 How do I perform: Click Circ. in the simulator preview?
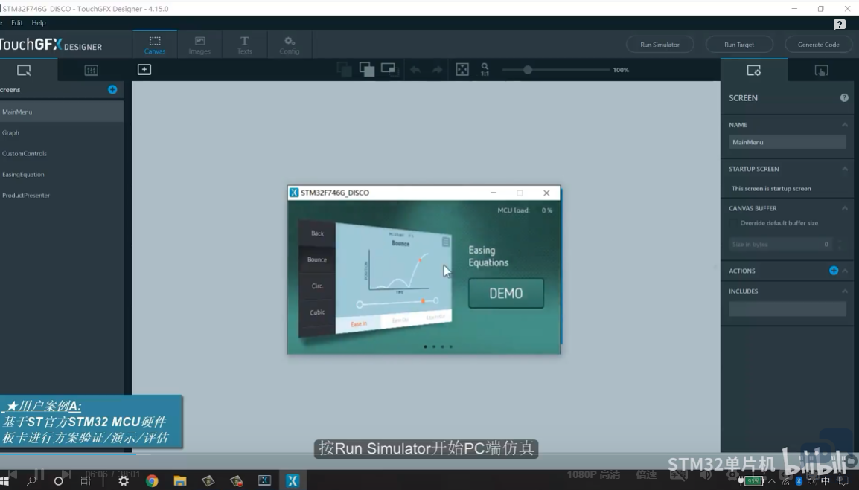pyautogui.click(x=317, y=286)
